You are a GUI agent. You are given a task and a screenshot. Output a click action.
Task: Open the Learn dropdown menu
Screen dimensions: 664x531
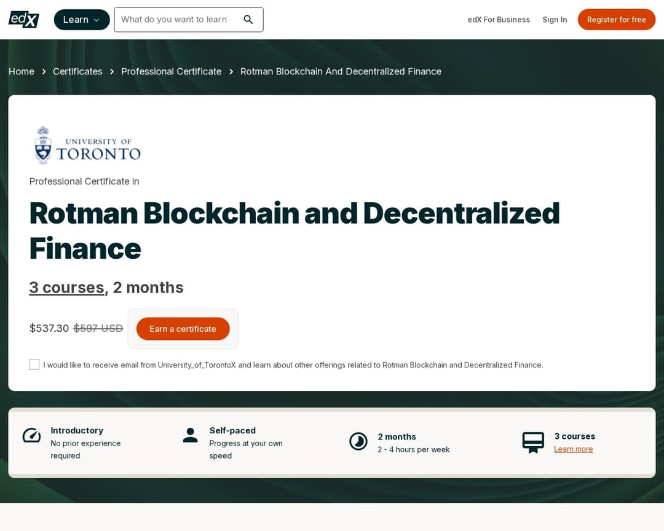[x=81, y=19]
